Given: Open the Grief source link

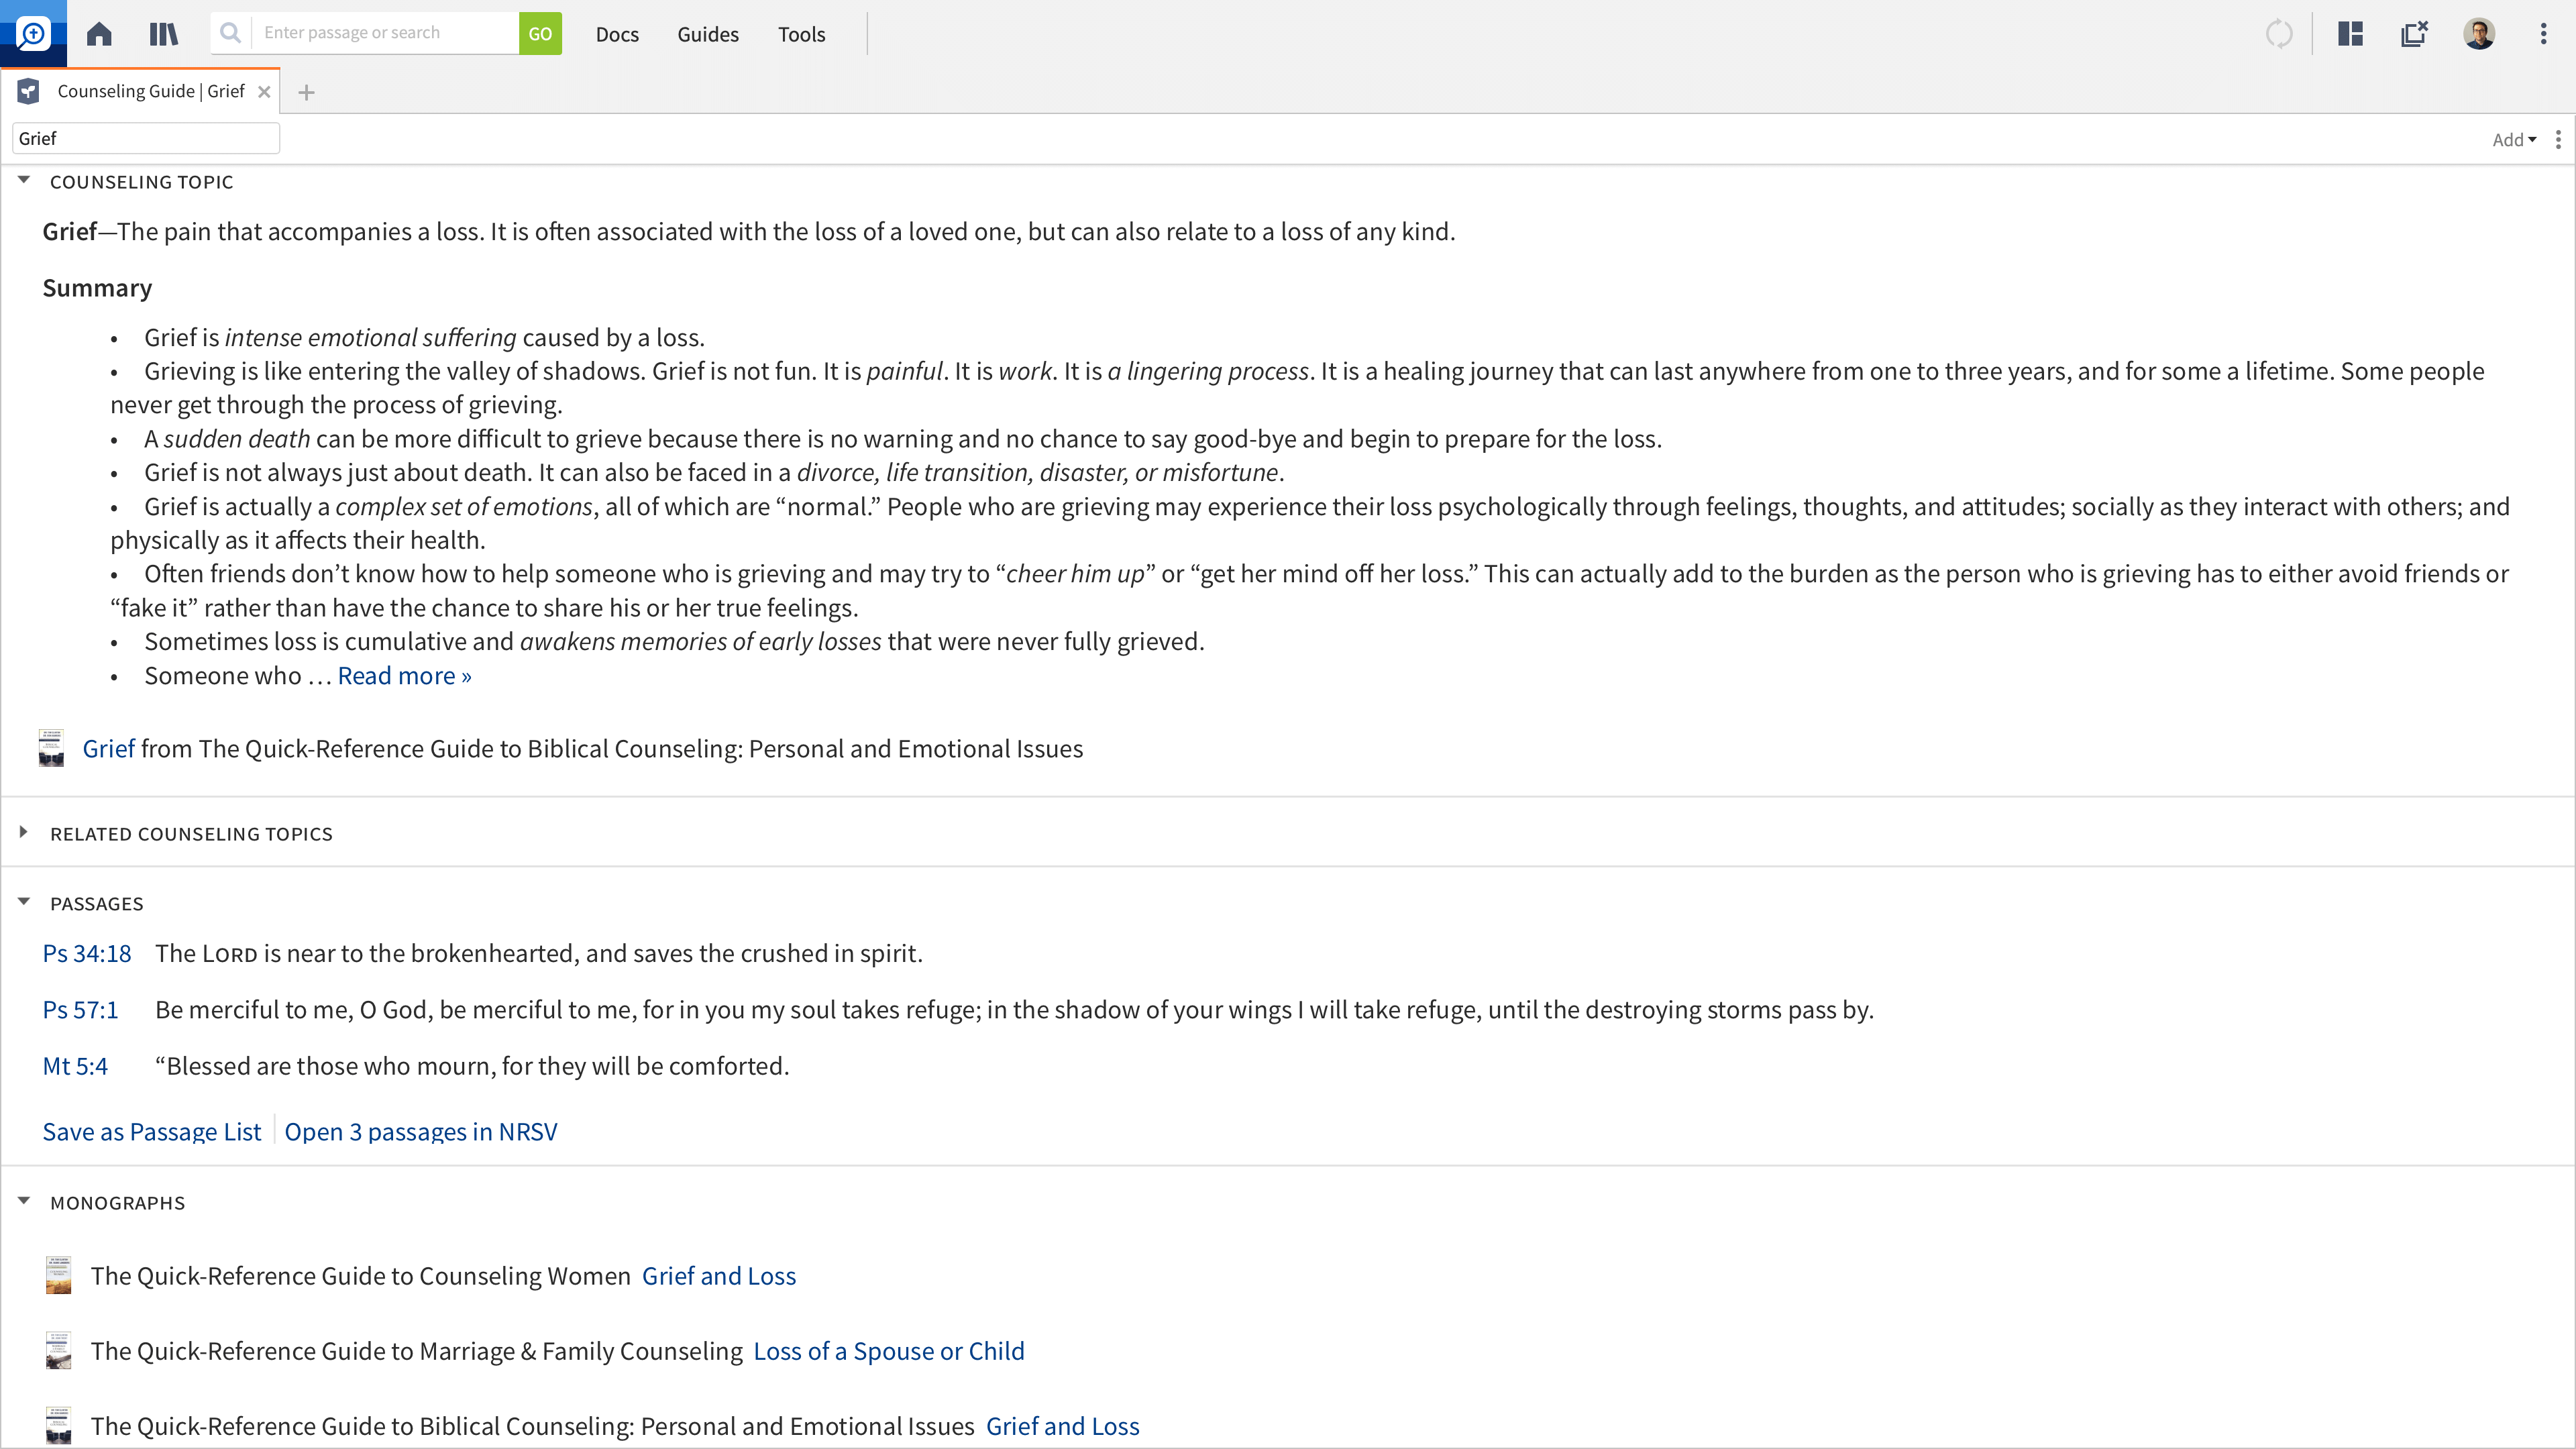Looking at the screenshot, I should 108,749.
